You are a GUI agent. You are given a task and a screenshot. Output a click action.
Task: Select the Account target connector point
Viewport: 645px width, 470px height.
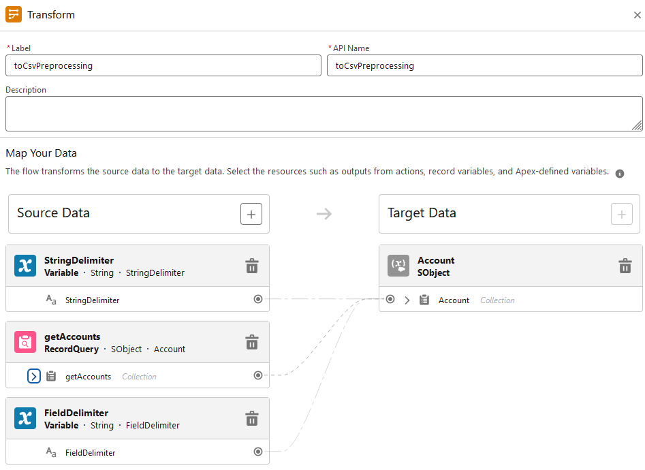(x=390, y=299)
